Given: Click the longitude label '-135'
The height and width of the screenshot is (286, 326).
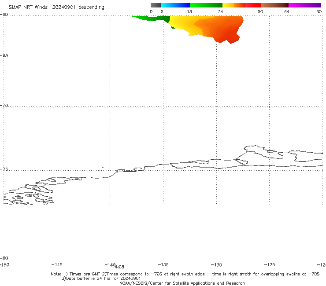Looking at the screenshot, I should [x=163, y=264].
